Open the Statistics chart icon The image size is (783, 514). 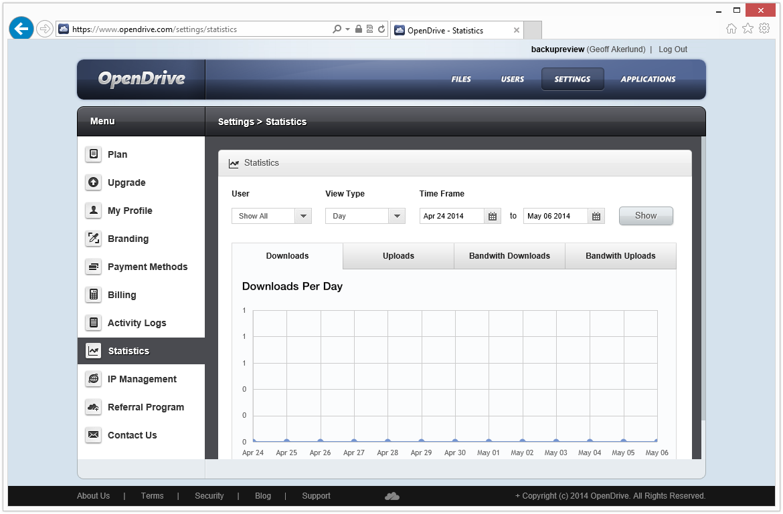click(x=93, y=350)
